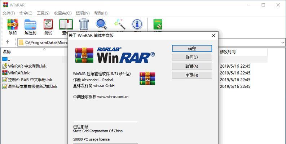The width and height of the screenshot is (286, 144).
Task: Click the WinRAR.lnk file icon
Action: click(x=5, y=73)
